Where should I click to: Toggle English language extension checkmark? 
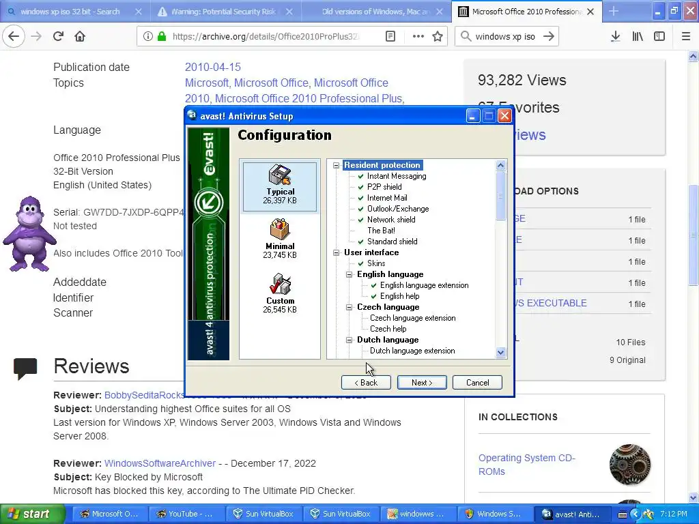pos(373,286)
